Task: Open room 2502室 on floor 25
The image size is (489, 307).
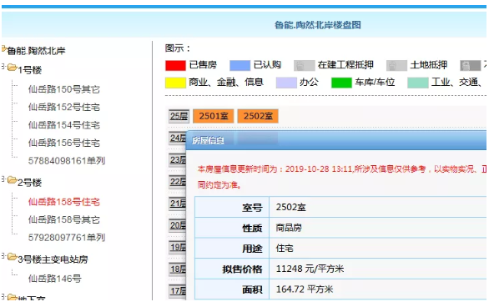Action: (x=258, y=116)
